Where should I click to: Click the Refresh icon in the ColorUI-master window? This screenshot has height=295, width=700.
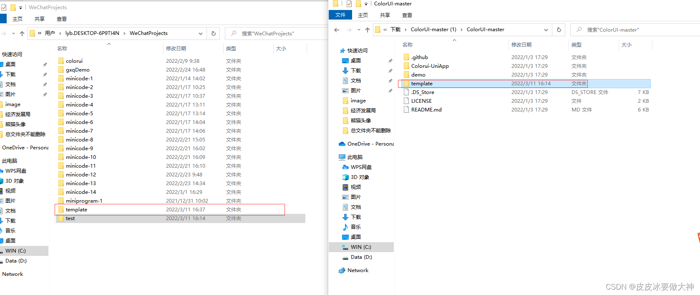pos(559,30)
